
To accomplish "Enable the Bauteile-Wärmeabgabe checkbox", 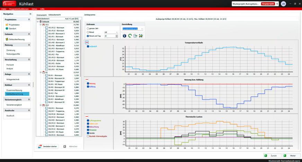I will click(88, 136).
